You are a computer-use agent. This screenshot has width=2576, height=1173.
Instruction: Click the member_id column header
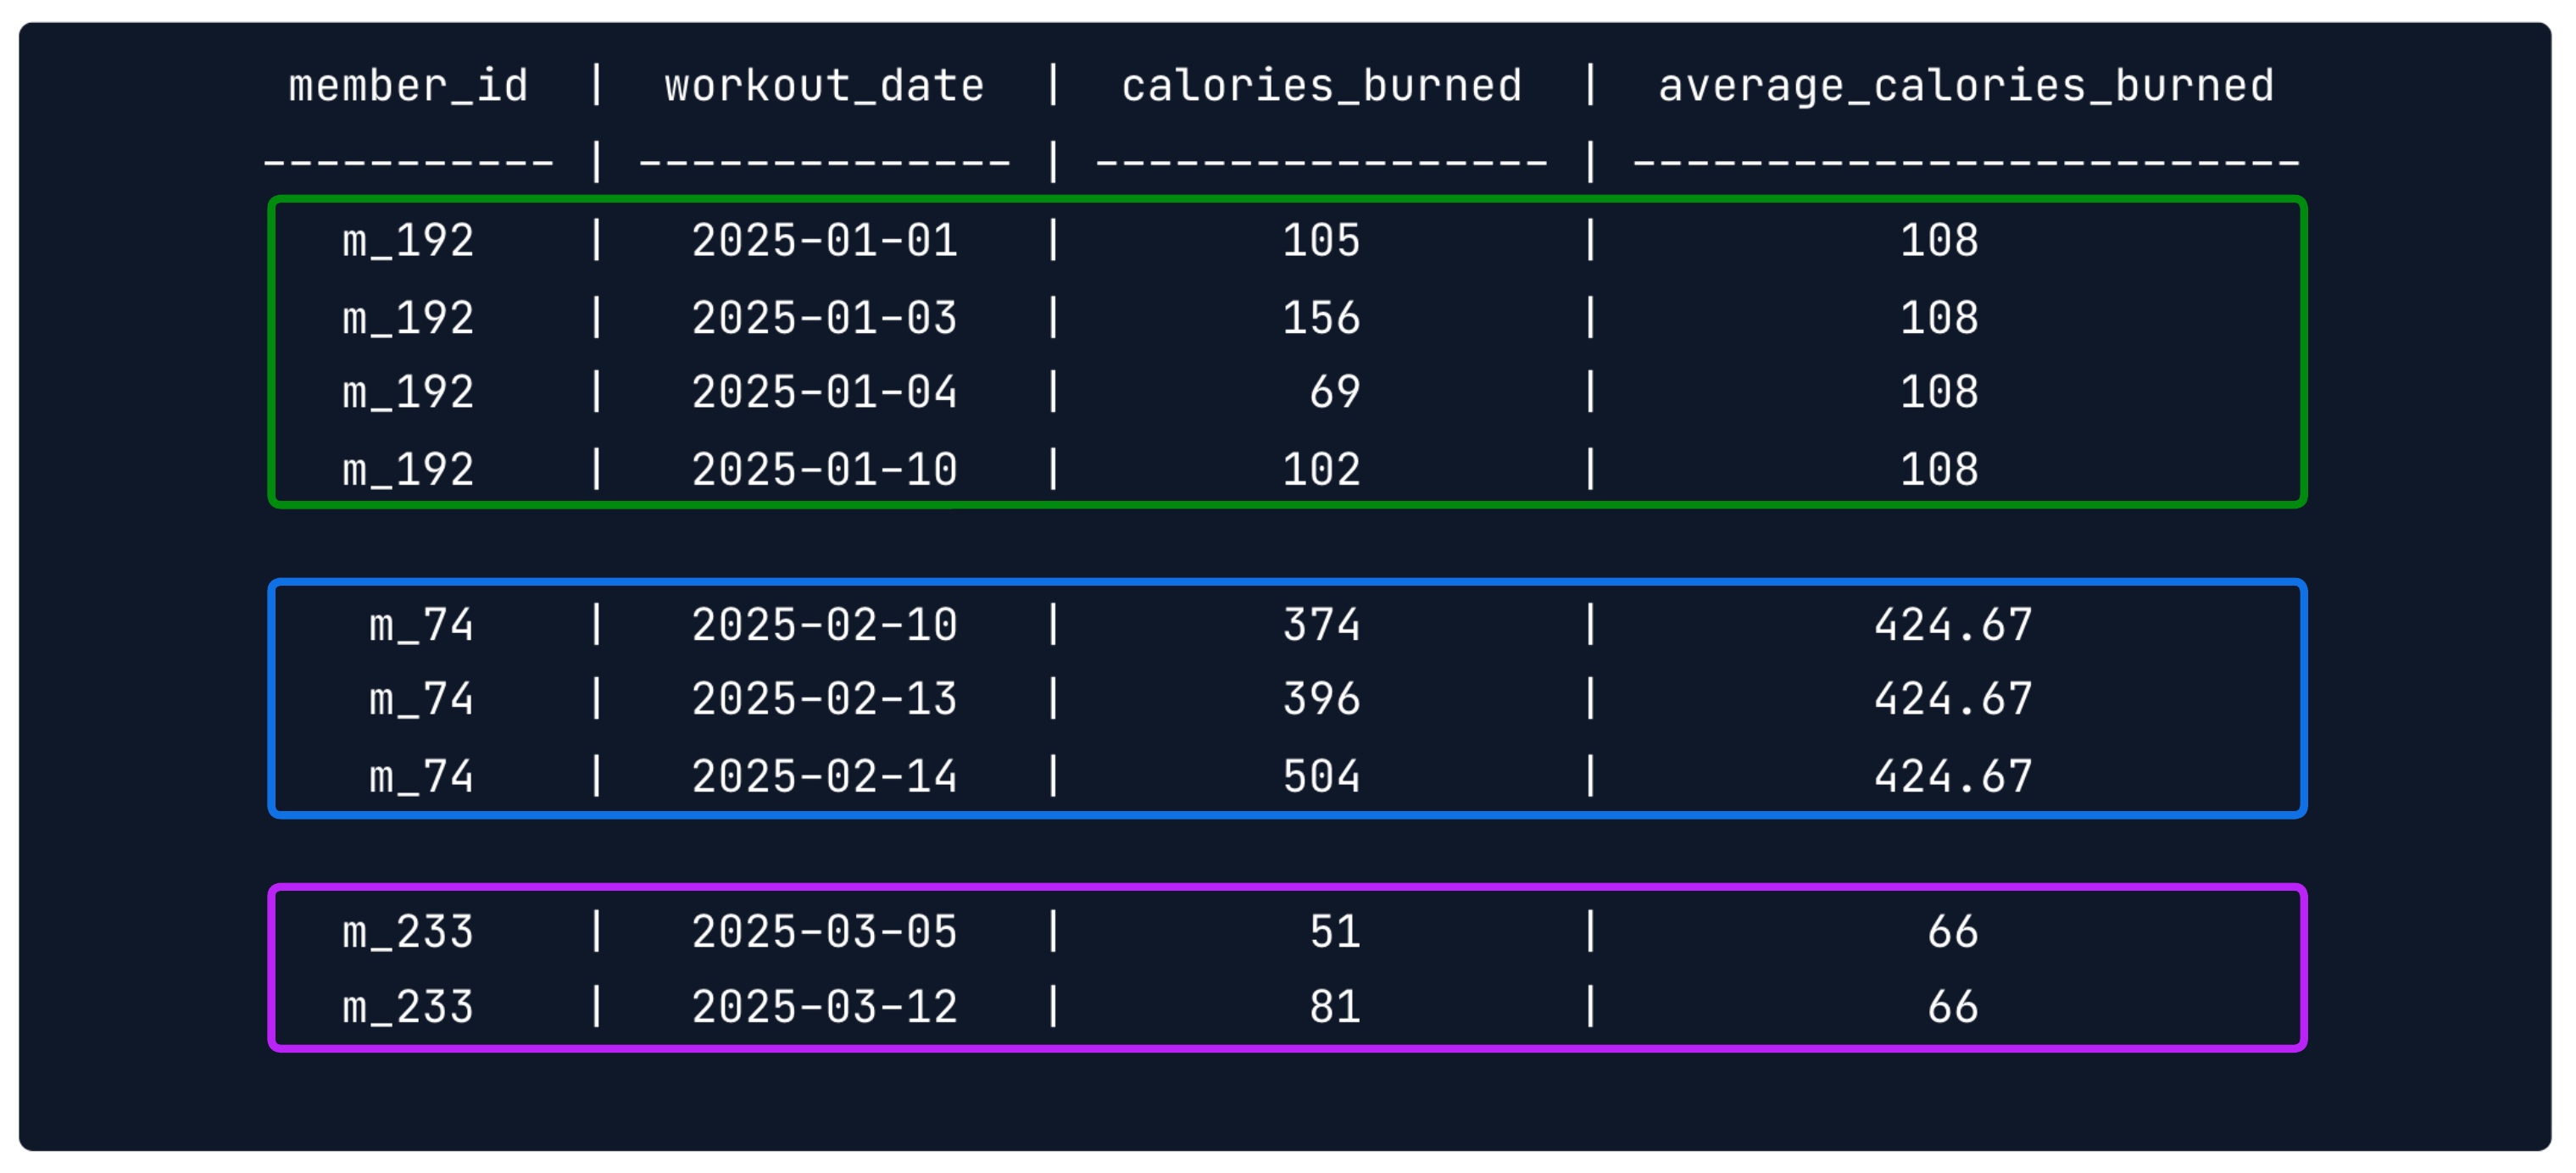408,86
